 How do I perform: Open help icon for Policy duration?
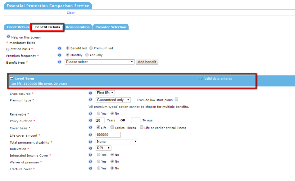90,120
